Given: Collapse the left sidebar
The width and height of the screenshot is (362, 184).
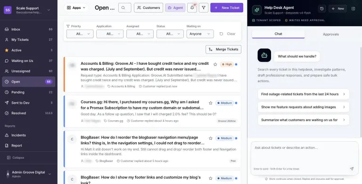Looking at the screenshot, I should tap(16, 158).
